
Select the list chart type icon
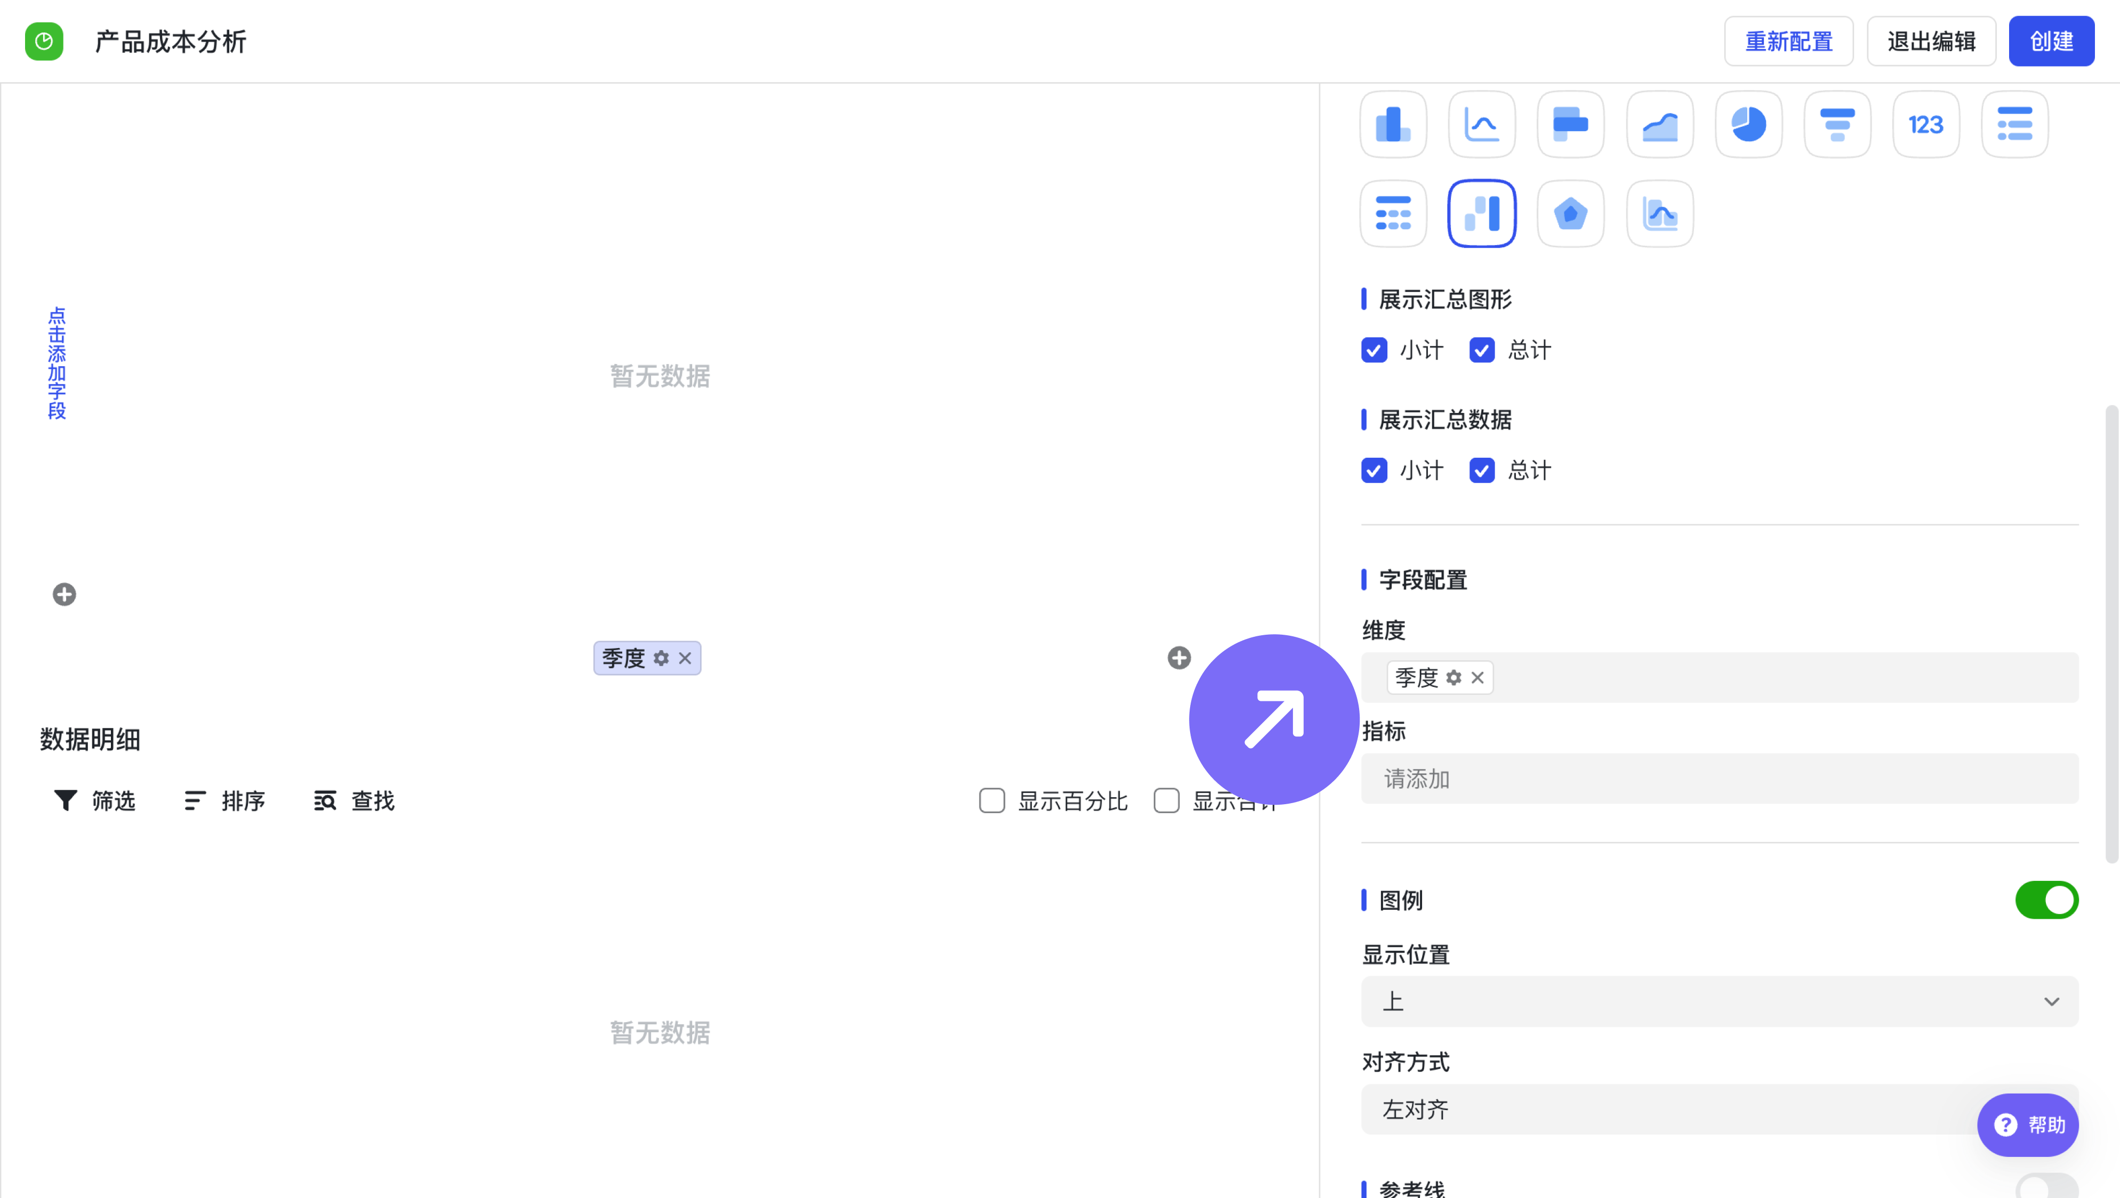2014,124
